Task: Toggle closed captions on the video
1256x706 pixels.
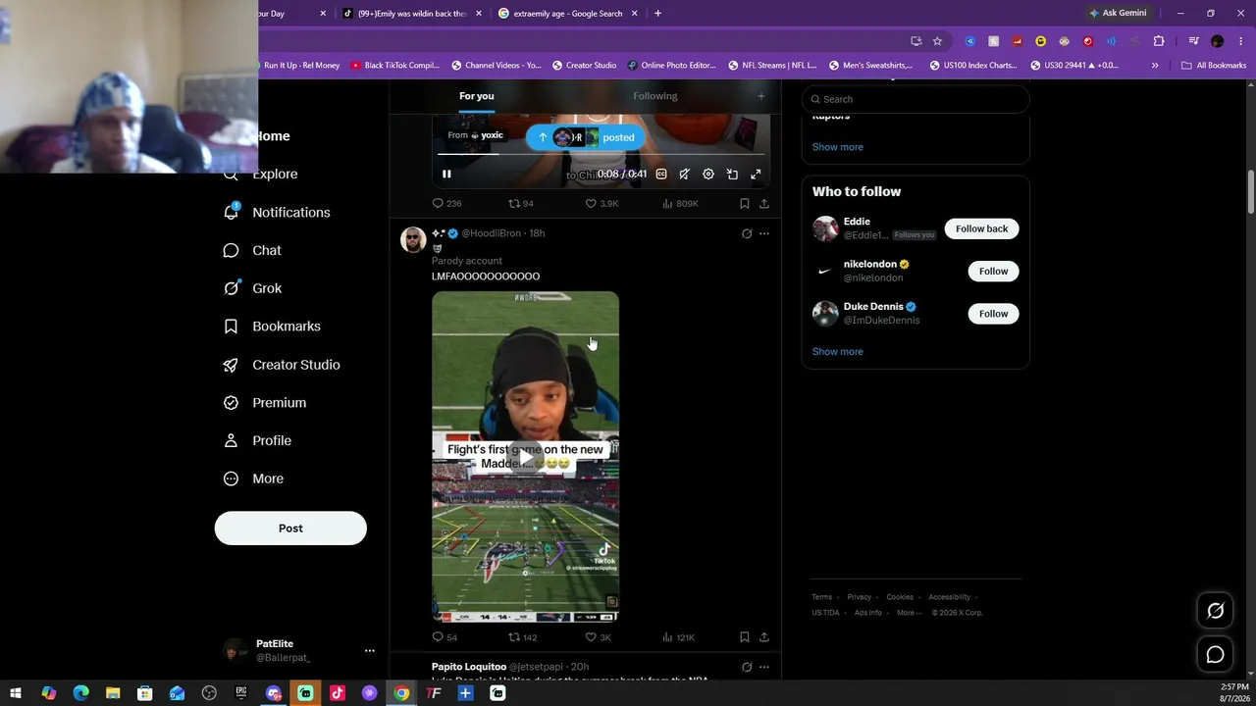Action: (661, 174)
